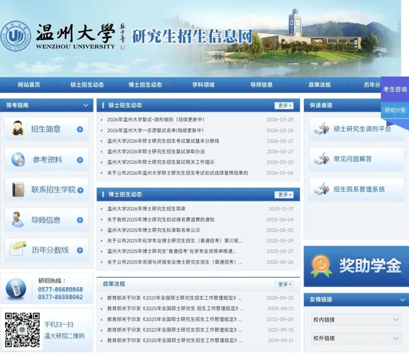
Task: Click the date 2026-03-20 in master's news
Action: (280, 162)
